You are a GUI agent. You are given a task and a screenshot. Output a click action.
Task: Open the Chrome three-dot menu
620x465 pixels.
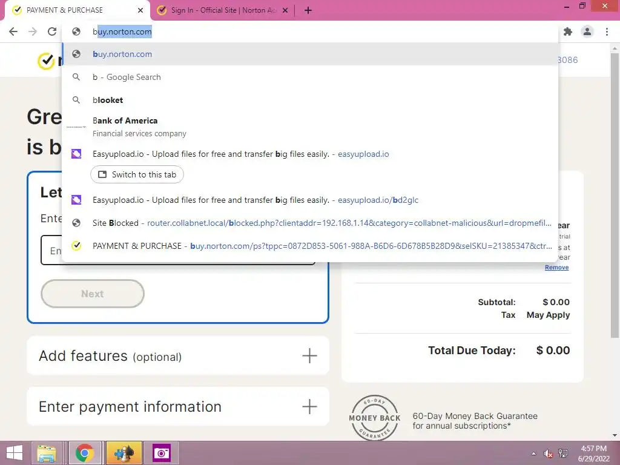[607, 31]
